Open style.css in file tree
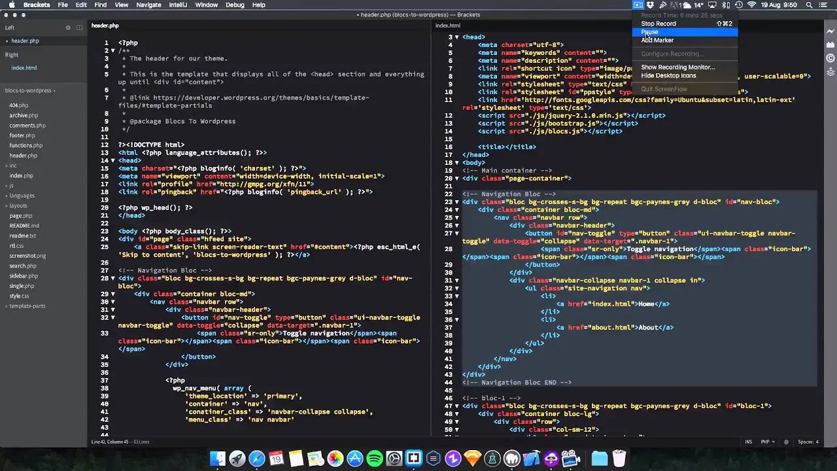The width and height of the screenshot is (837, 471). click(x=19, y=296)
